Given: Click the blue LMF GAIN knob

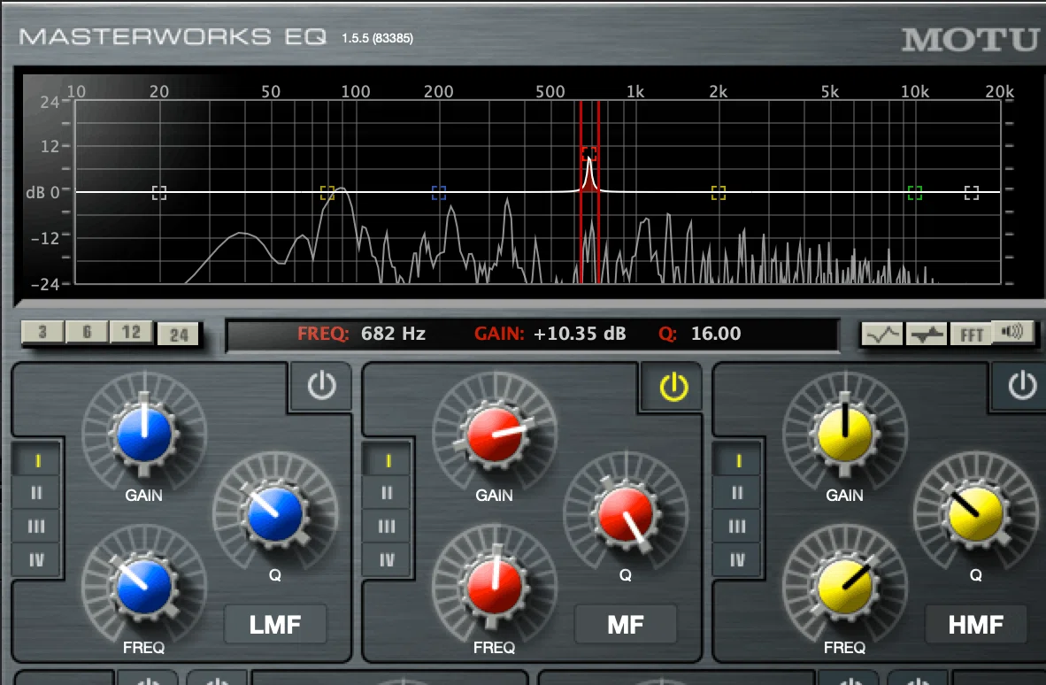Looking at the screenshot, I should pos(144,435).
